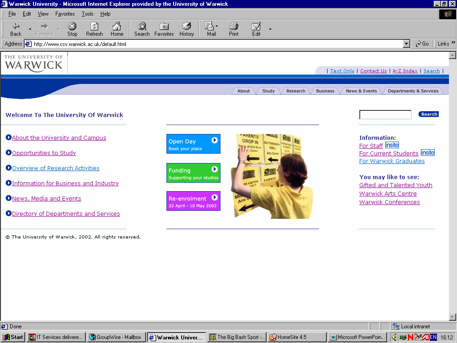457x343 pixels.
Task: Follow the Opportunities to Study link
Action: pos(44,153)
